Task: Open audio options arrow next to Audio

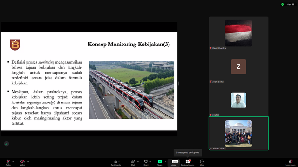Action: pyautogui.click(x=13, y=161)
